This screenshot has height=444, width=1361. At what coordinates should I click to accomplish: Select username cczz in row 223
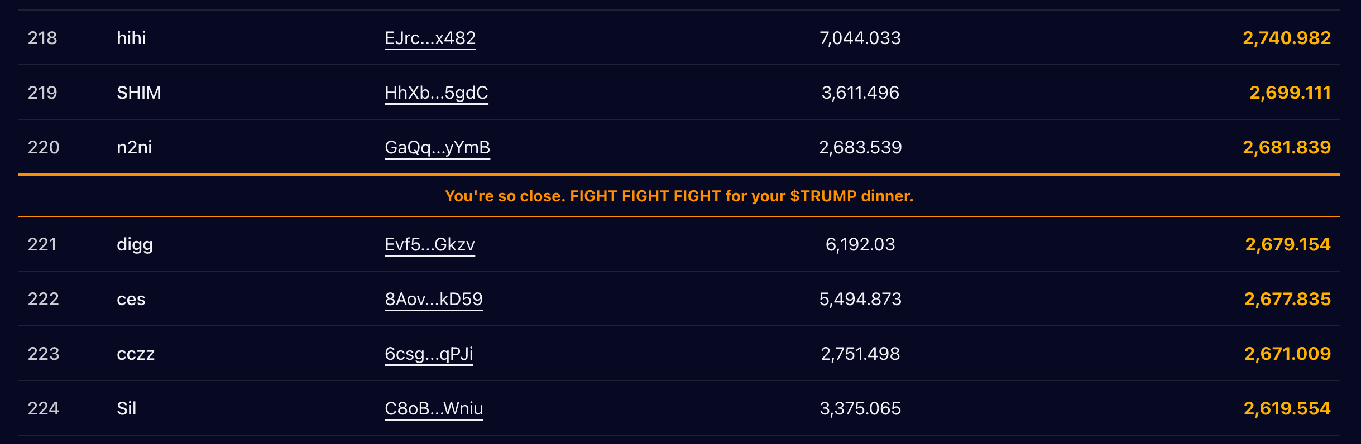coord(136,354)
